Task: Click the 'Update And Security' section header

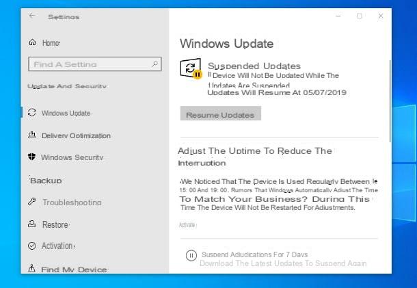Action: coord(67,86)
